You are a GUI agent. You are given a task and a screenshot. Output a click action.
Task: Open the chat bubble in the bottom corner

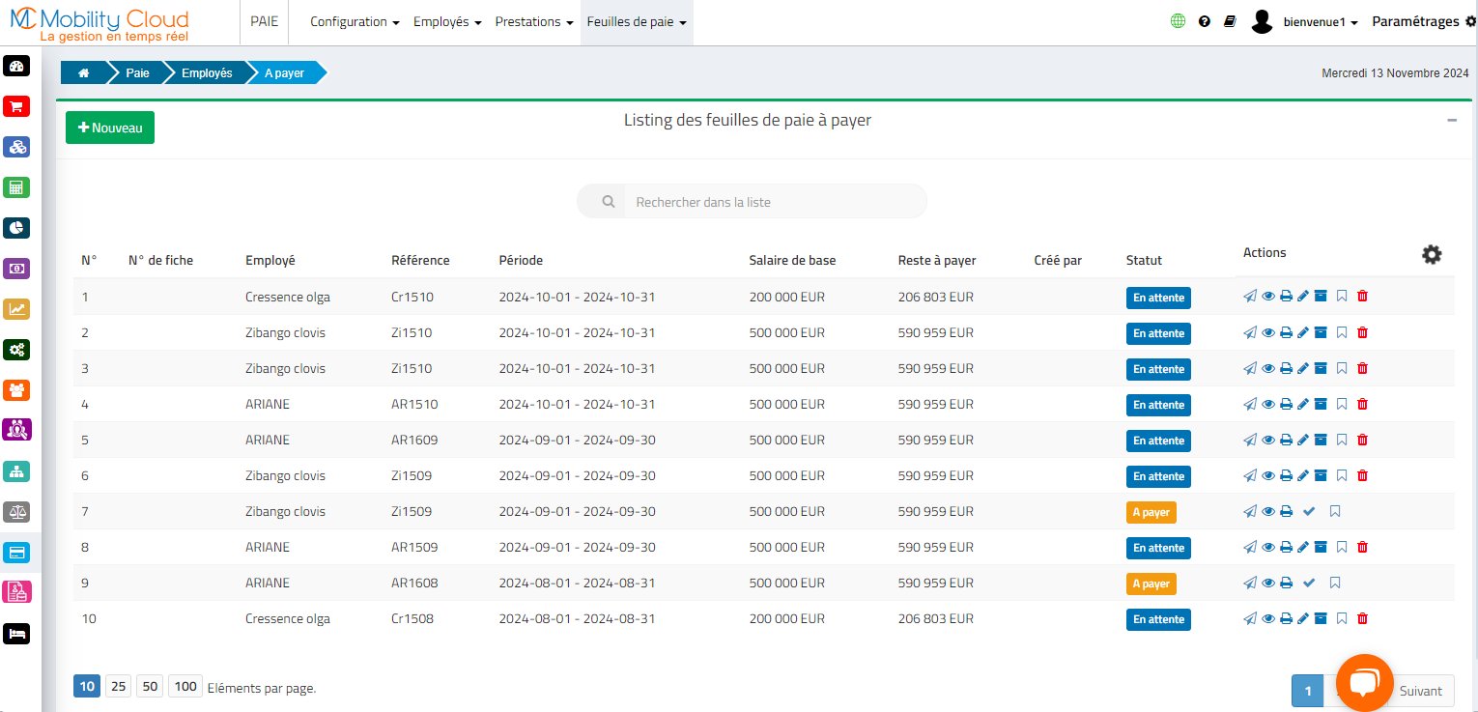pos(1364,682)
